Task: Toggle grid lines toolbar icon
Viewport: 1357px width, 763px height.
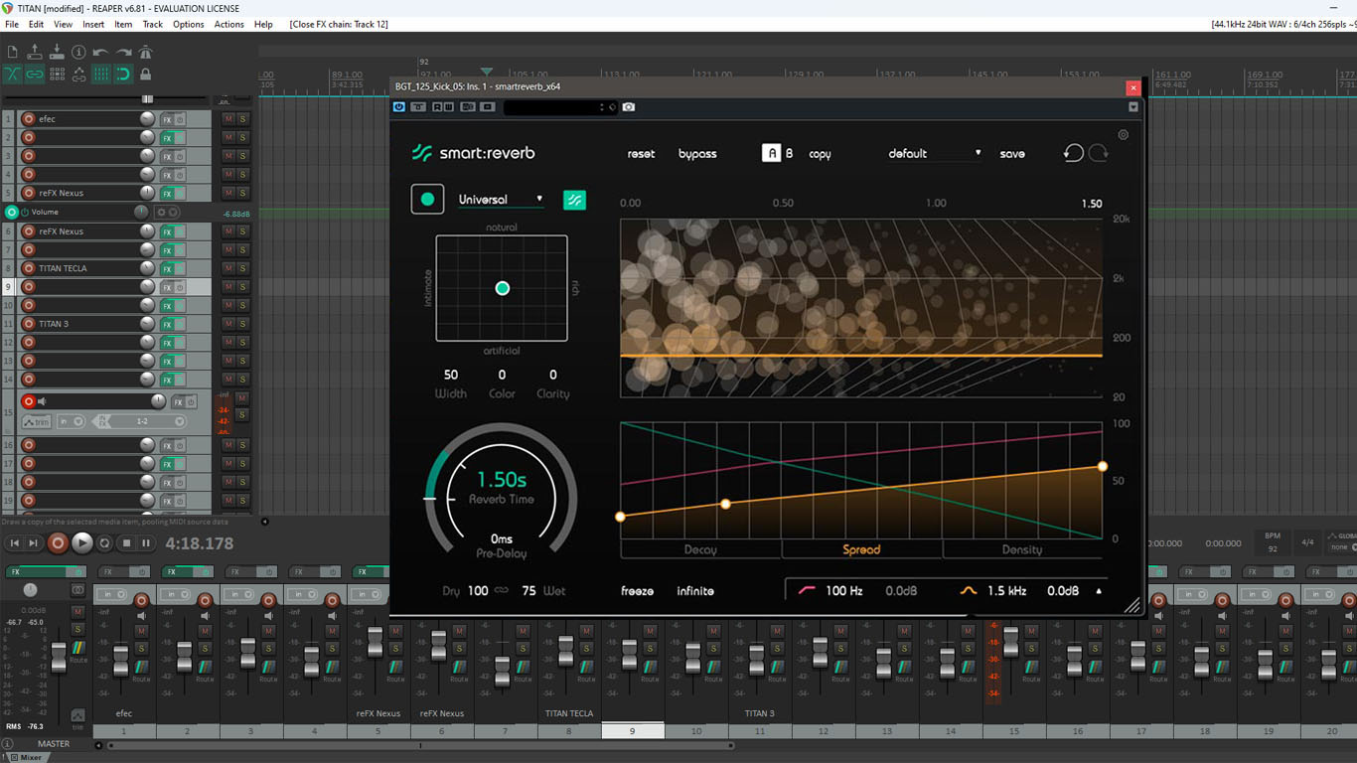Action: pos(100,74)
